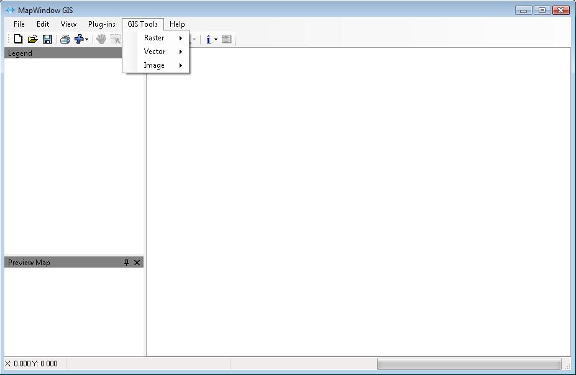Select the Pan hand tool
Screen dimensions: 576x375
tap(101, 39)
